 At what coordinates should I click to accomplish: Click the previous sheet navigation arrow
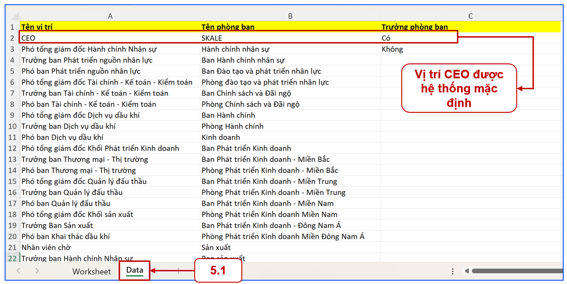[19, 271]
